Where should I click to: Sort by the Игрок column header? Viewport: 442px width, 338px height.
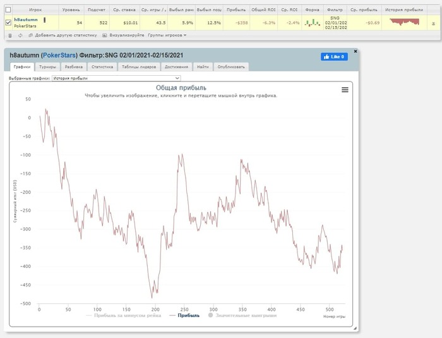click(35, 10)
